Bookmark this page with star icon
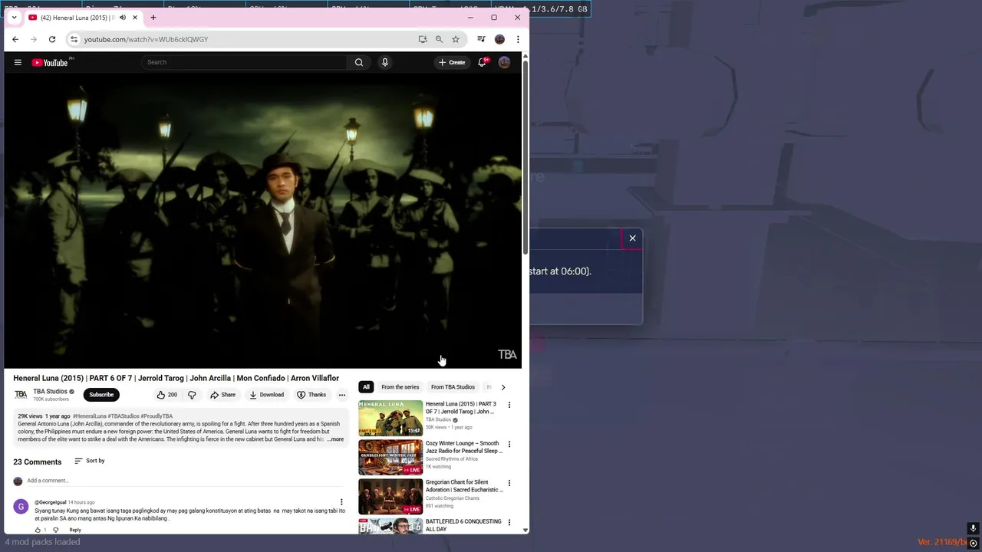Screen dimensions: 982x552 456,39
